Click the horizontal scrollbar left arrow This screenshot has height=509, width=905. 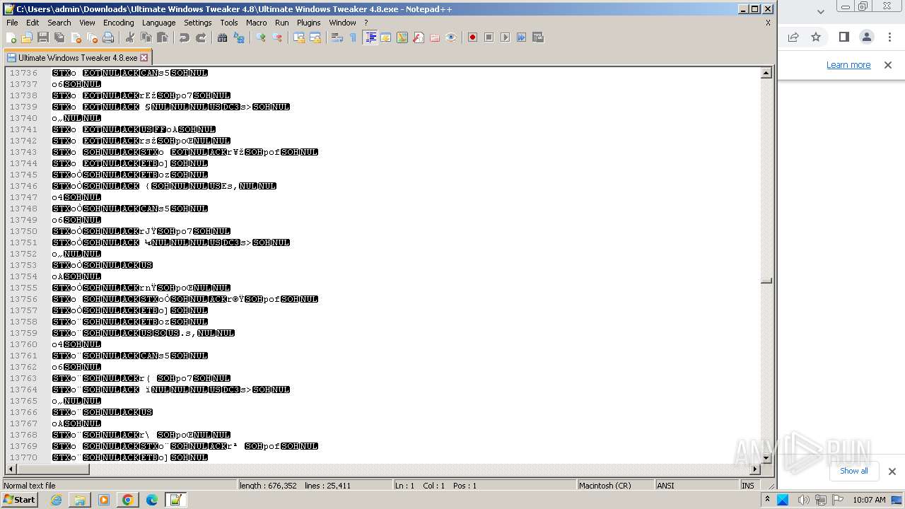click(x=11, y=469)
